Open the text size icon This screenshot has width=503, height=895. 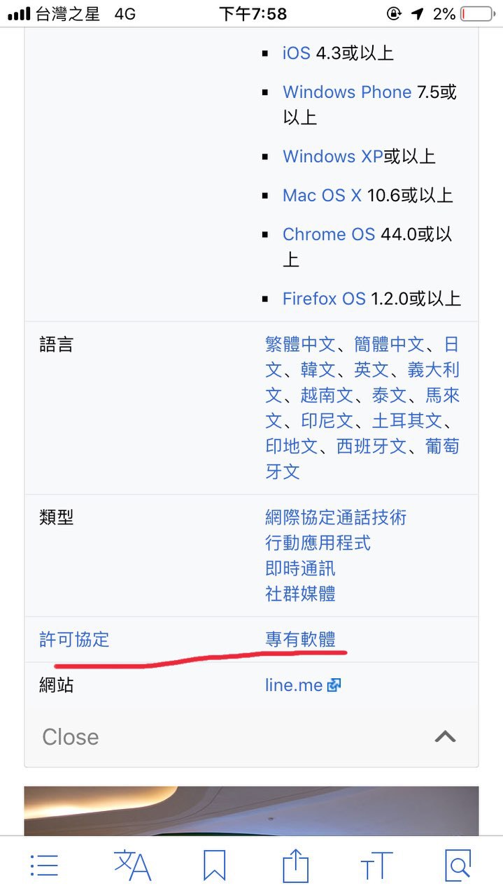pyautogui.click(x=376, y=866)
